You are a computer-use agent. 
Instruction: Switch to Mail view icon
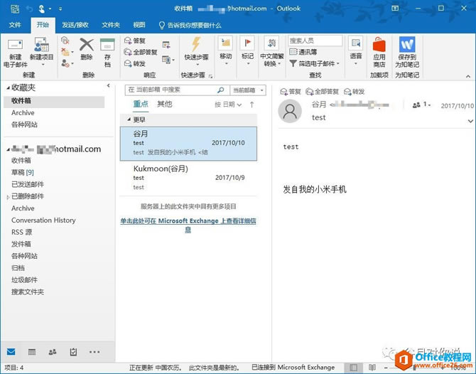[11, 352]
